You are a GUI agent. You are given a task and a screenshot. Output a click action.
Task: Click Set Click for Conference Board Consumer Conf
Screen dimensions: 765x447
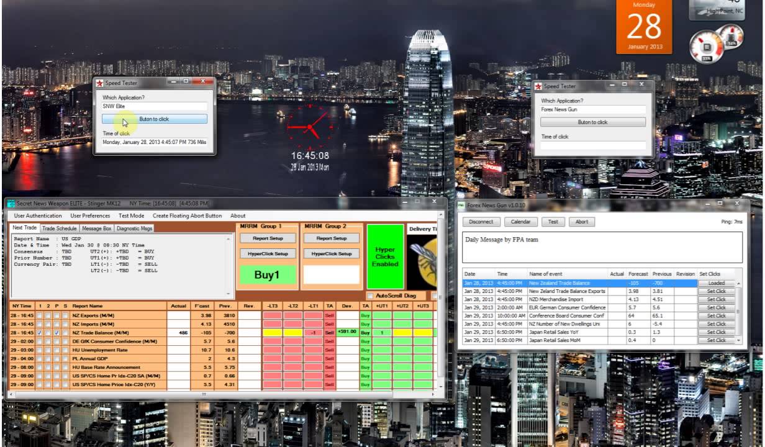coord(716,315)
